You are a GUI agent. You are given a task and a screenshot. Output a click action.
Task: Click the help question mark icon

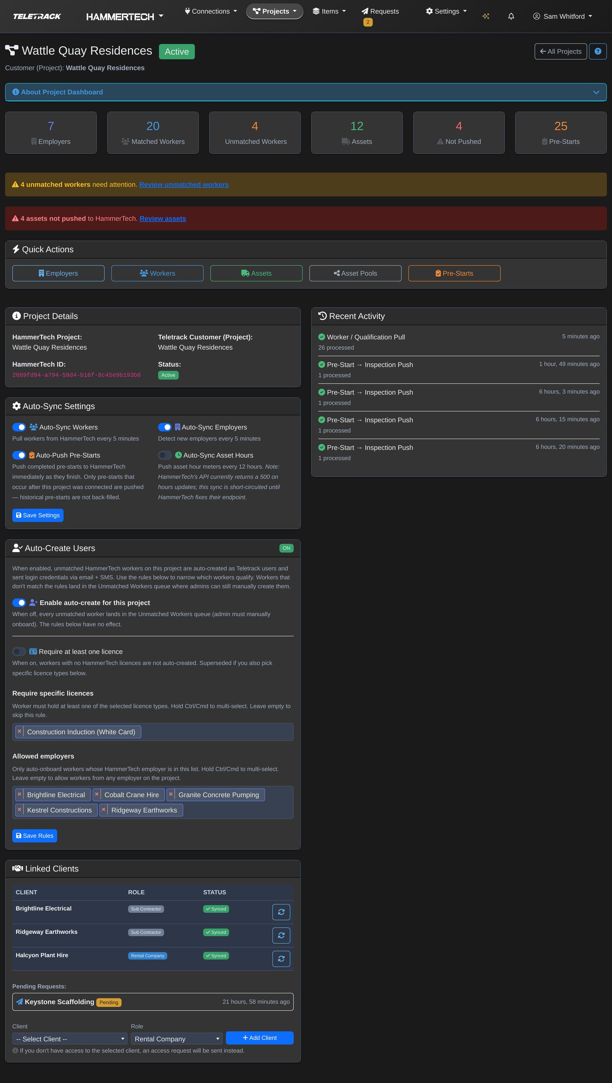[598, 51]
